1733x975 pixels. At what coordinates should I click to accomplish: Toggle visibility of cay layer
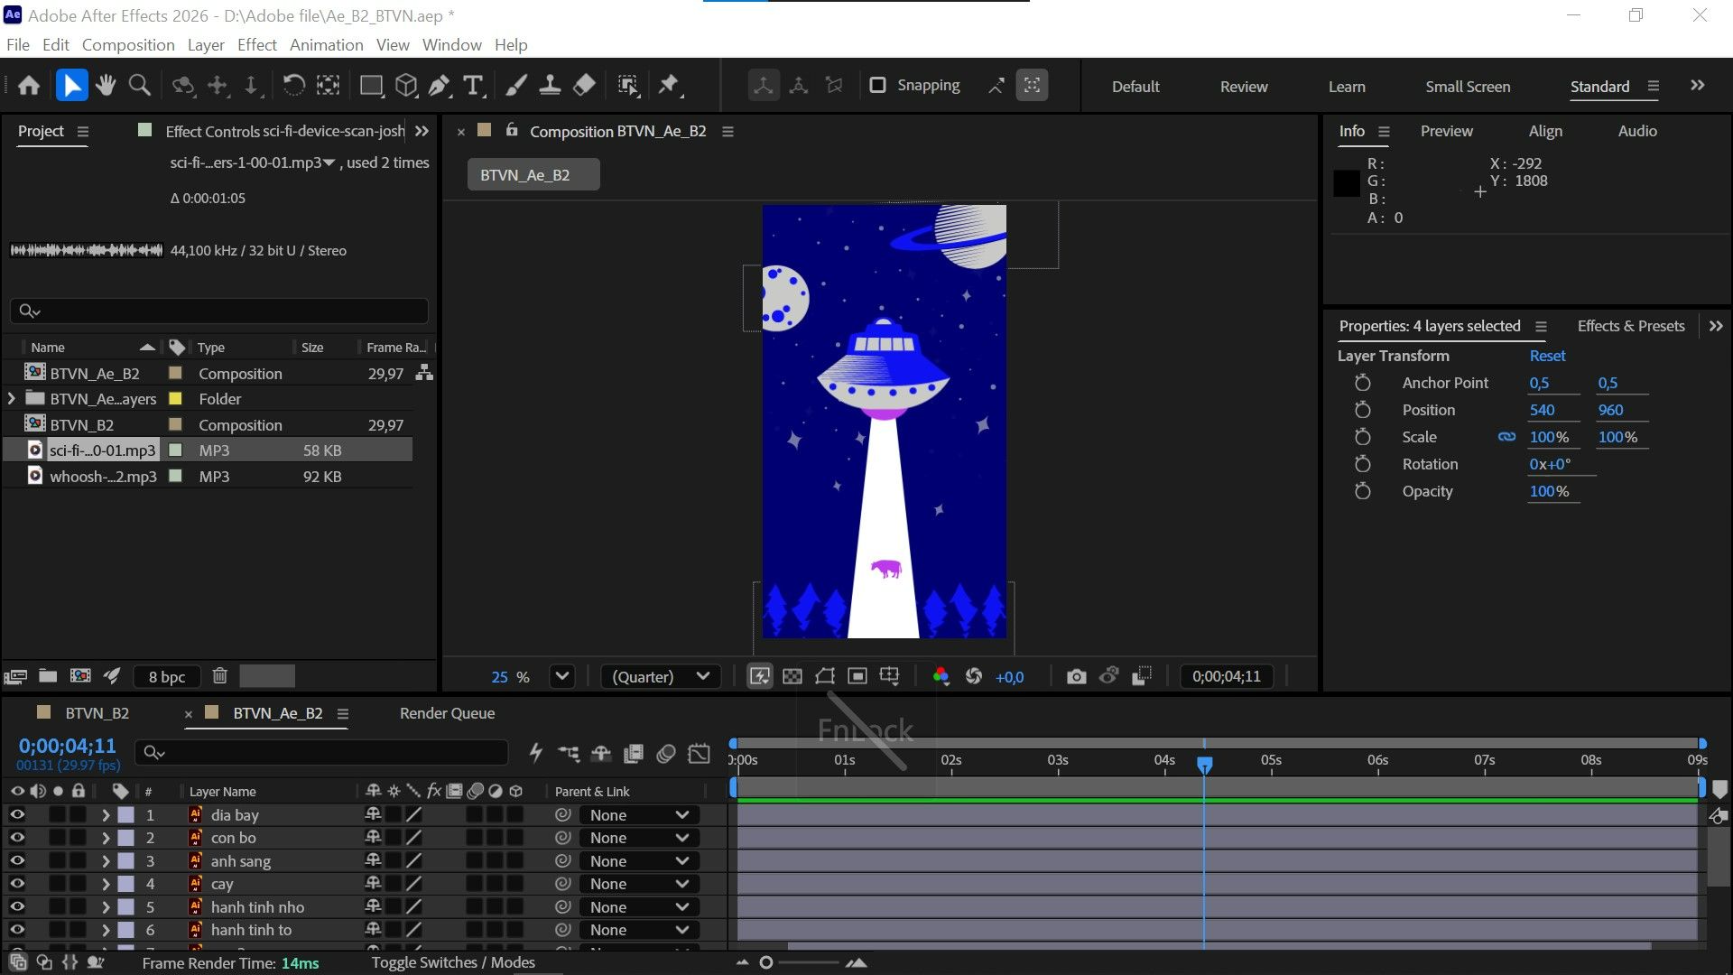click(x=16, y=884)
